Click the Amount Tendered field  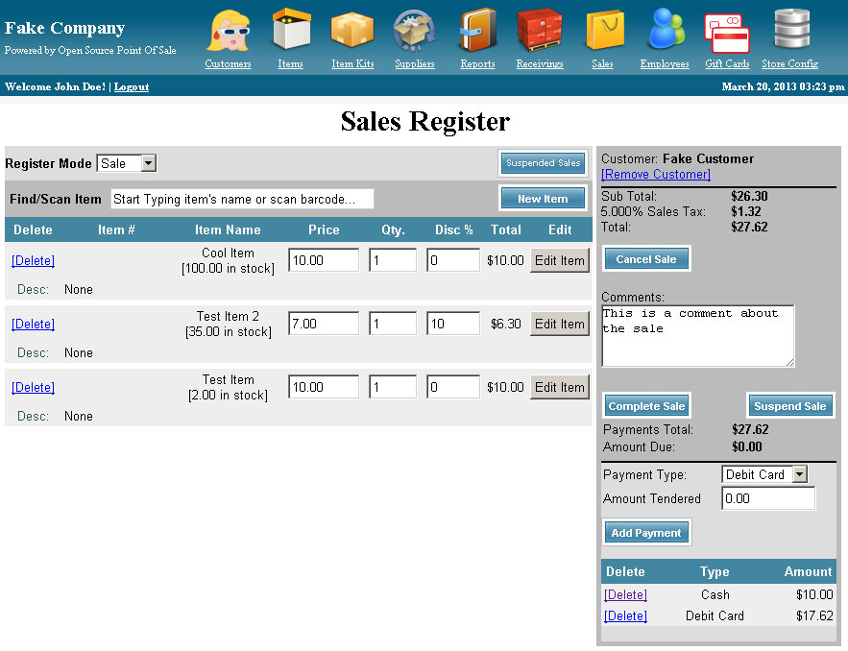pos(768,498)
